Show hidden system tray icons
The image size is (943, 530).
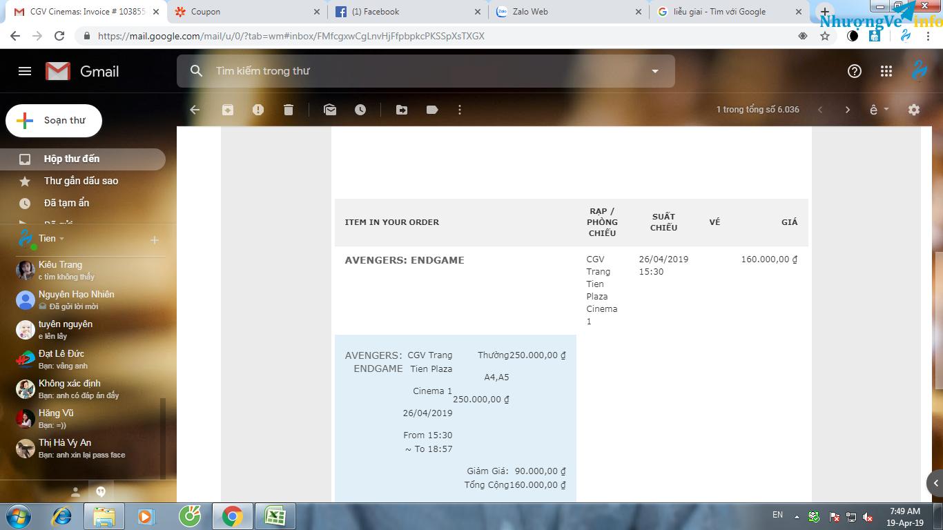(x=797, y=517)
